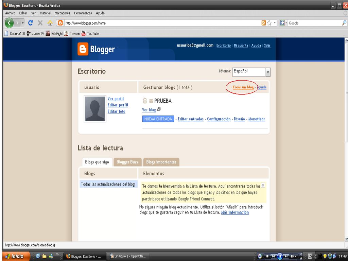Image resolution: width=348 pixels, height=261 pixels.
Task: Open the Google search engine selector
Action: click(284, 23)
